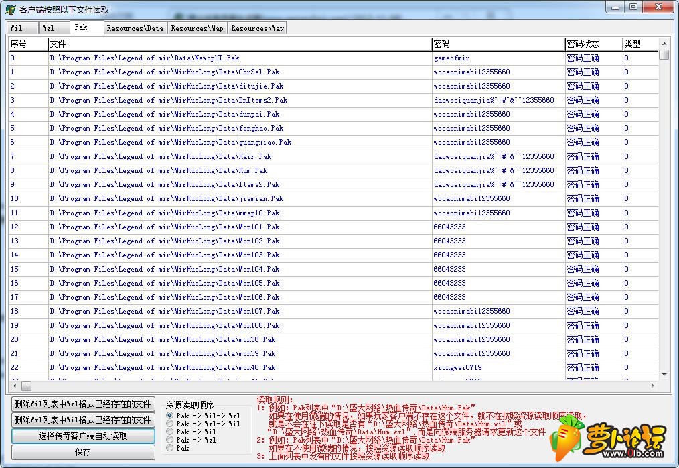This screenshot has height=468, width=679.
Task: Select the Hair.Pak file row
Action: tap(333, 157)
